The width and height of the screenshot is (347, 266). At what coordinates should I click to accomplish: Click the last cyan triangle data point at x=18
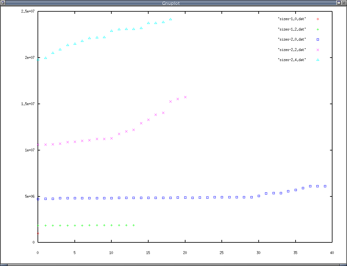click(171, 19)
